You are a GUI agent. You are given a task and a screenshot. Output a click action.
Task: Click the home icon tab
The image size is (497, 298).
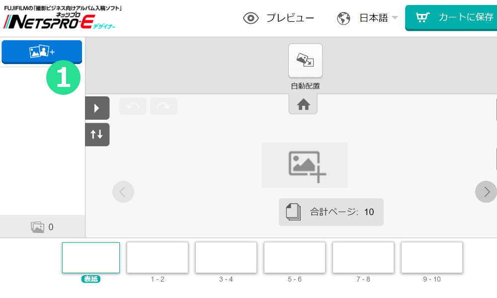point(303,104)
